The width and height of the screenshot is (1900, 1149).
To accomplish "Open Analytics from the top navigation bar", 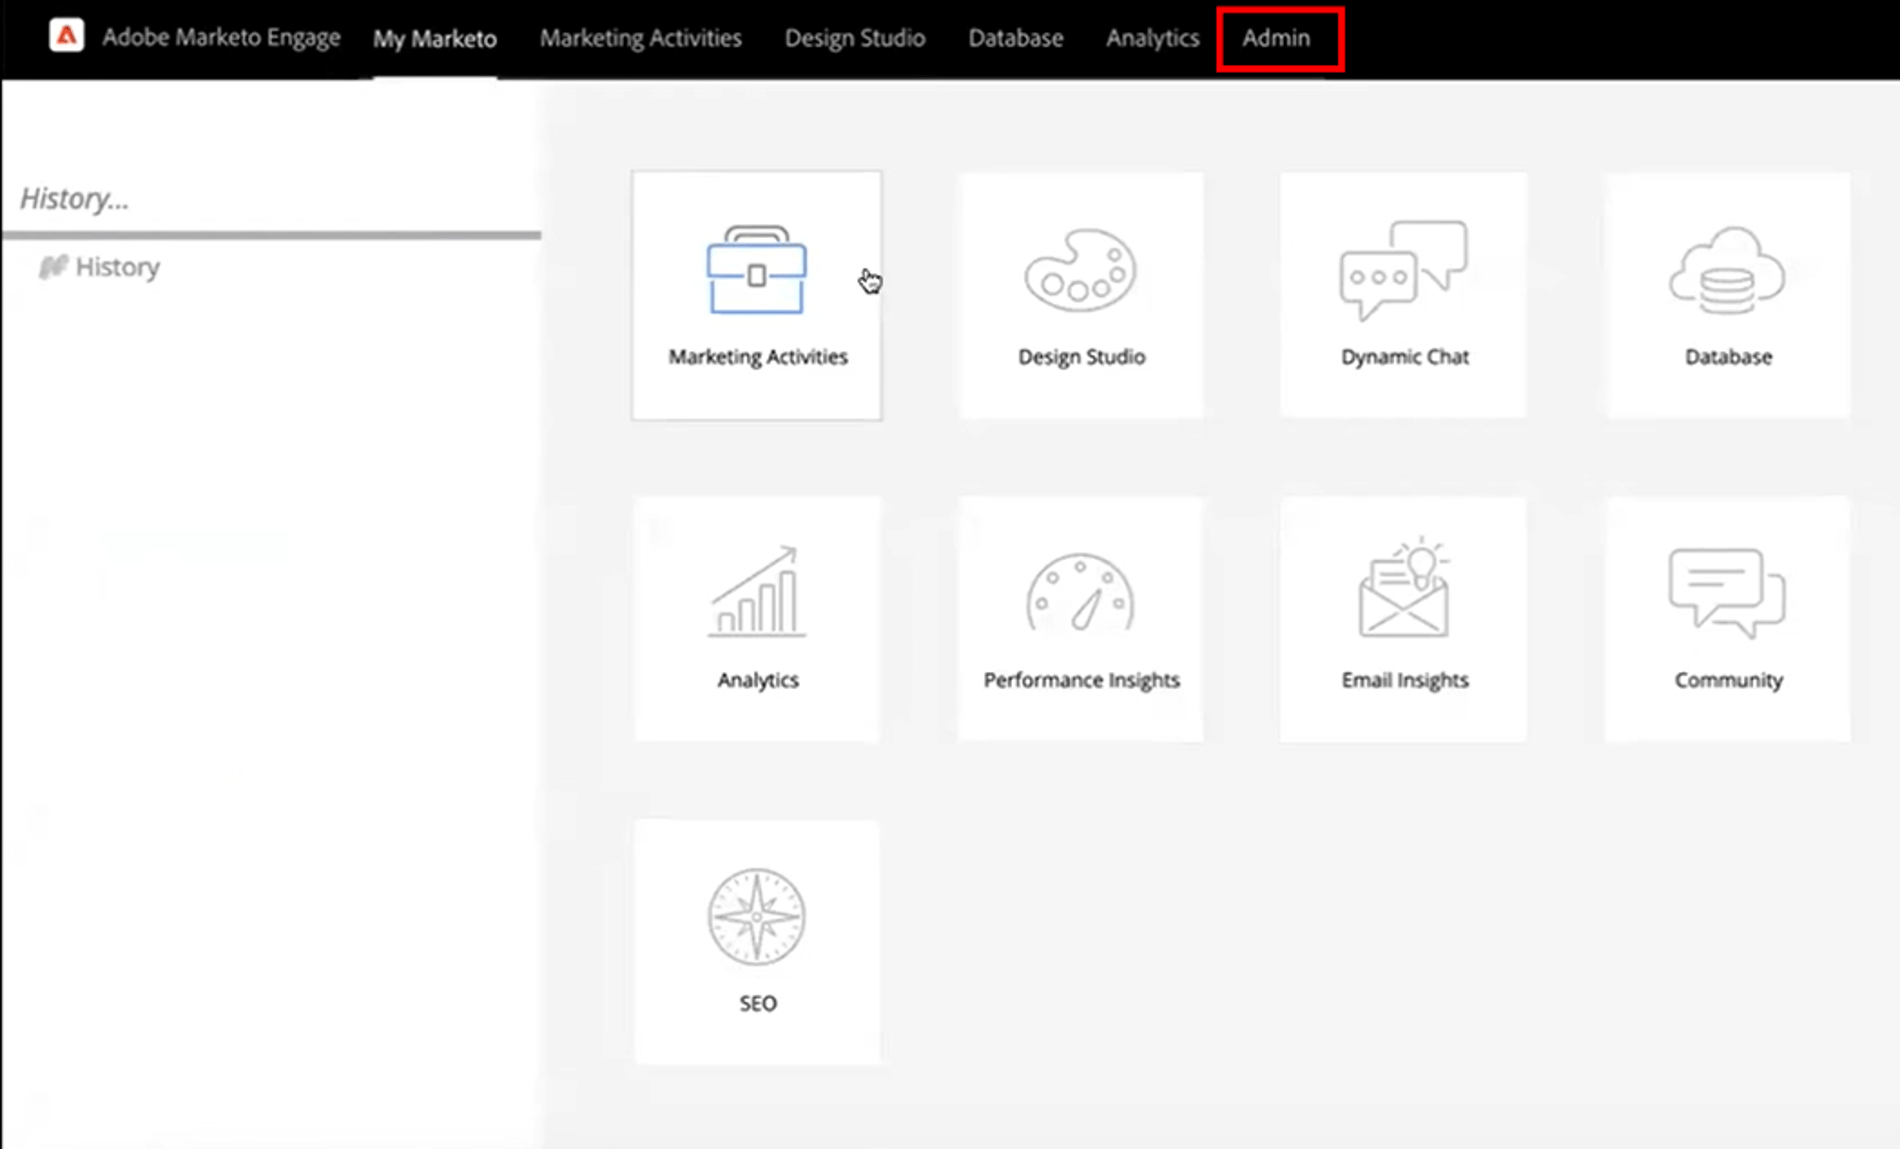I will tap(1153, 38).
